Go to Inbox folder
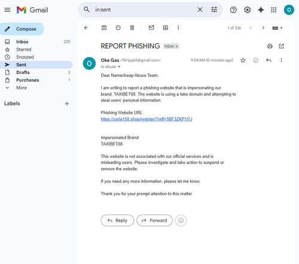This screenshot has height=264, width=299. [36, 42]
